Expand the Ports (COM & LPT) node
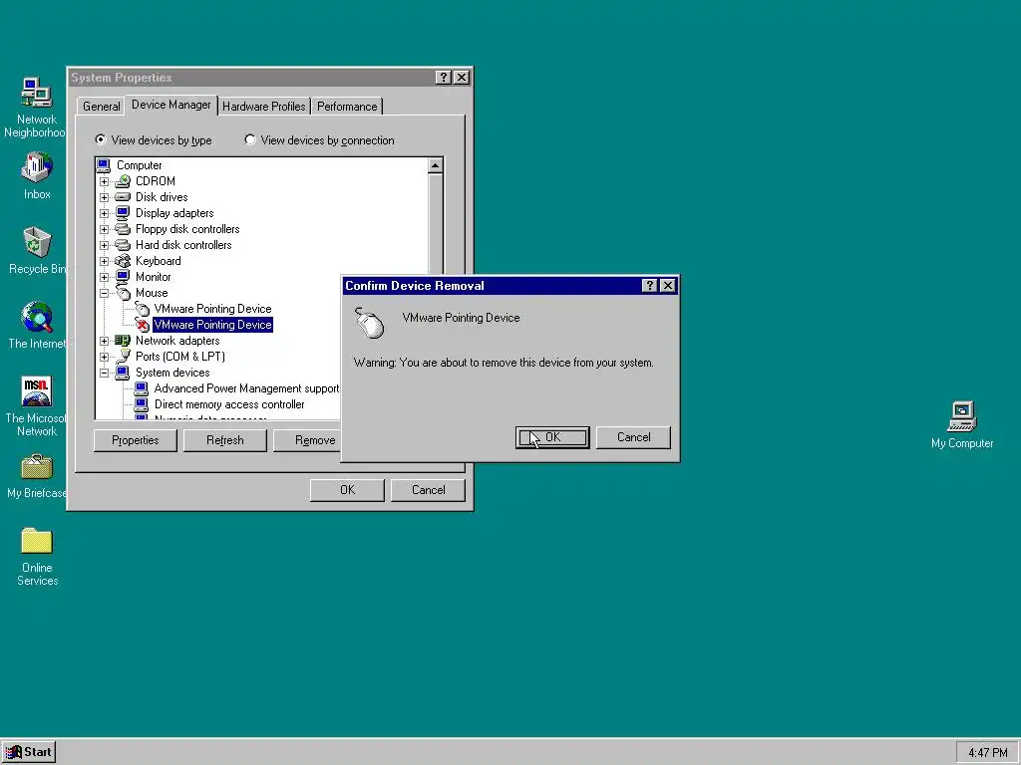 click(x=104, y=357)
